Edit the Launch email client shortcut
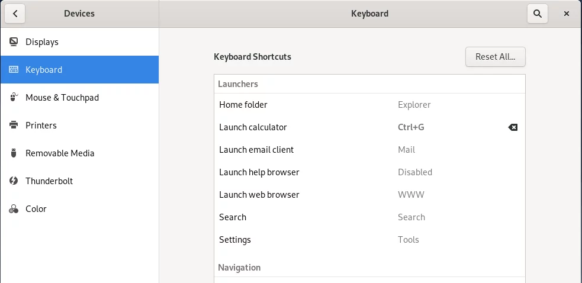Screen dimensions: 582x283 369,150
